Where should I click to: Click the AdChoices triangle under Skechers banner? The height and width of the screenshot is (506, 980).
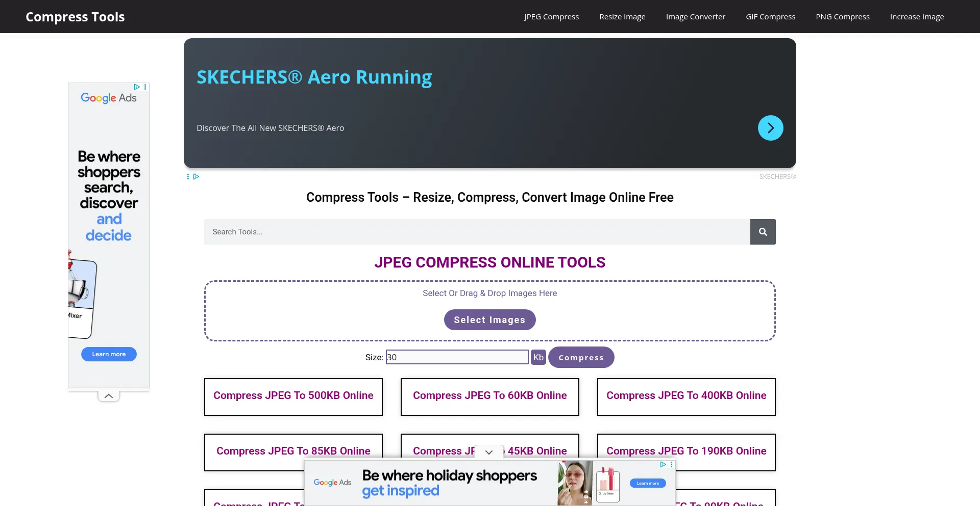(x=196, y=176)
